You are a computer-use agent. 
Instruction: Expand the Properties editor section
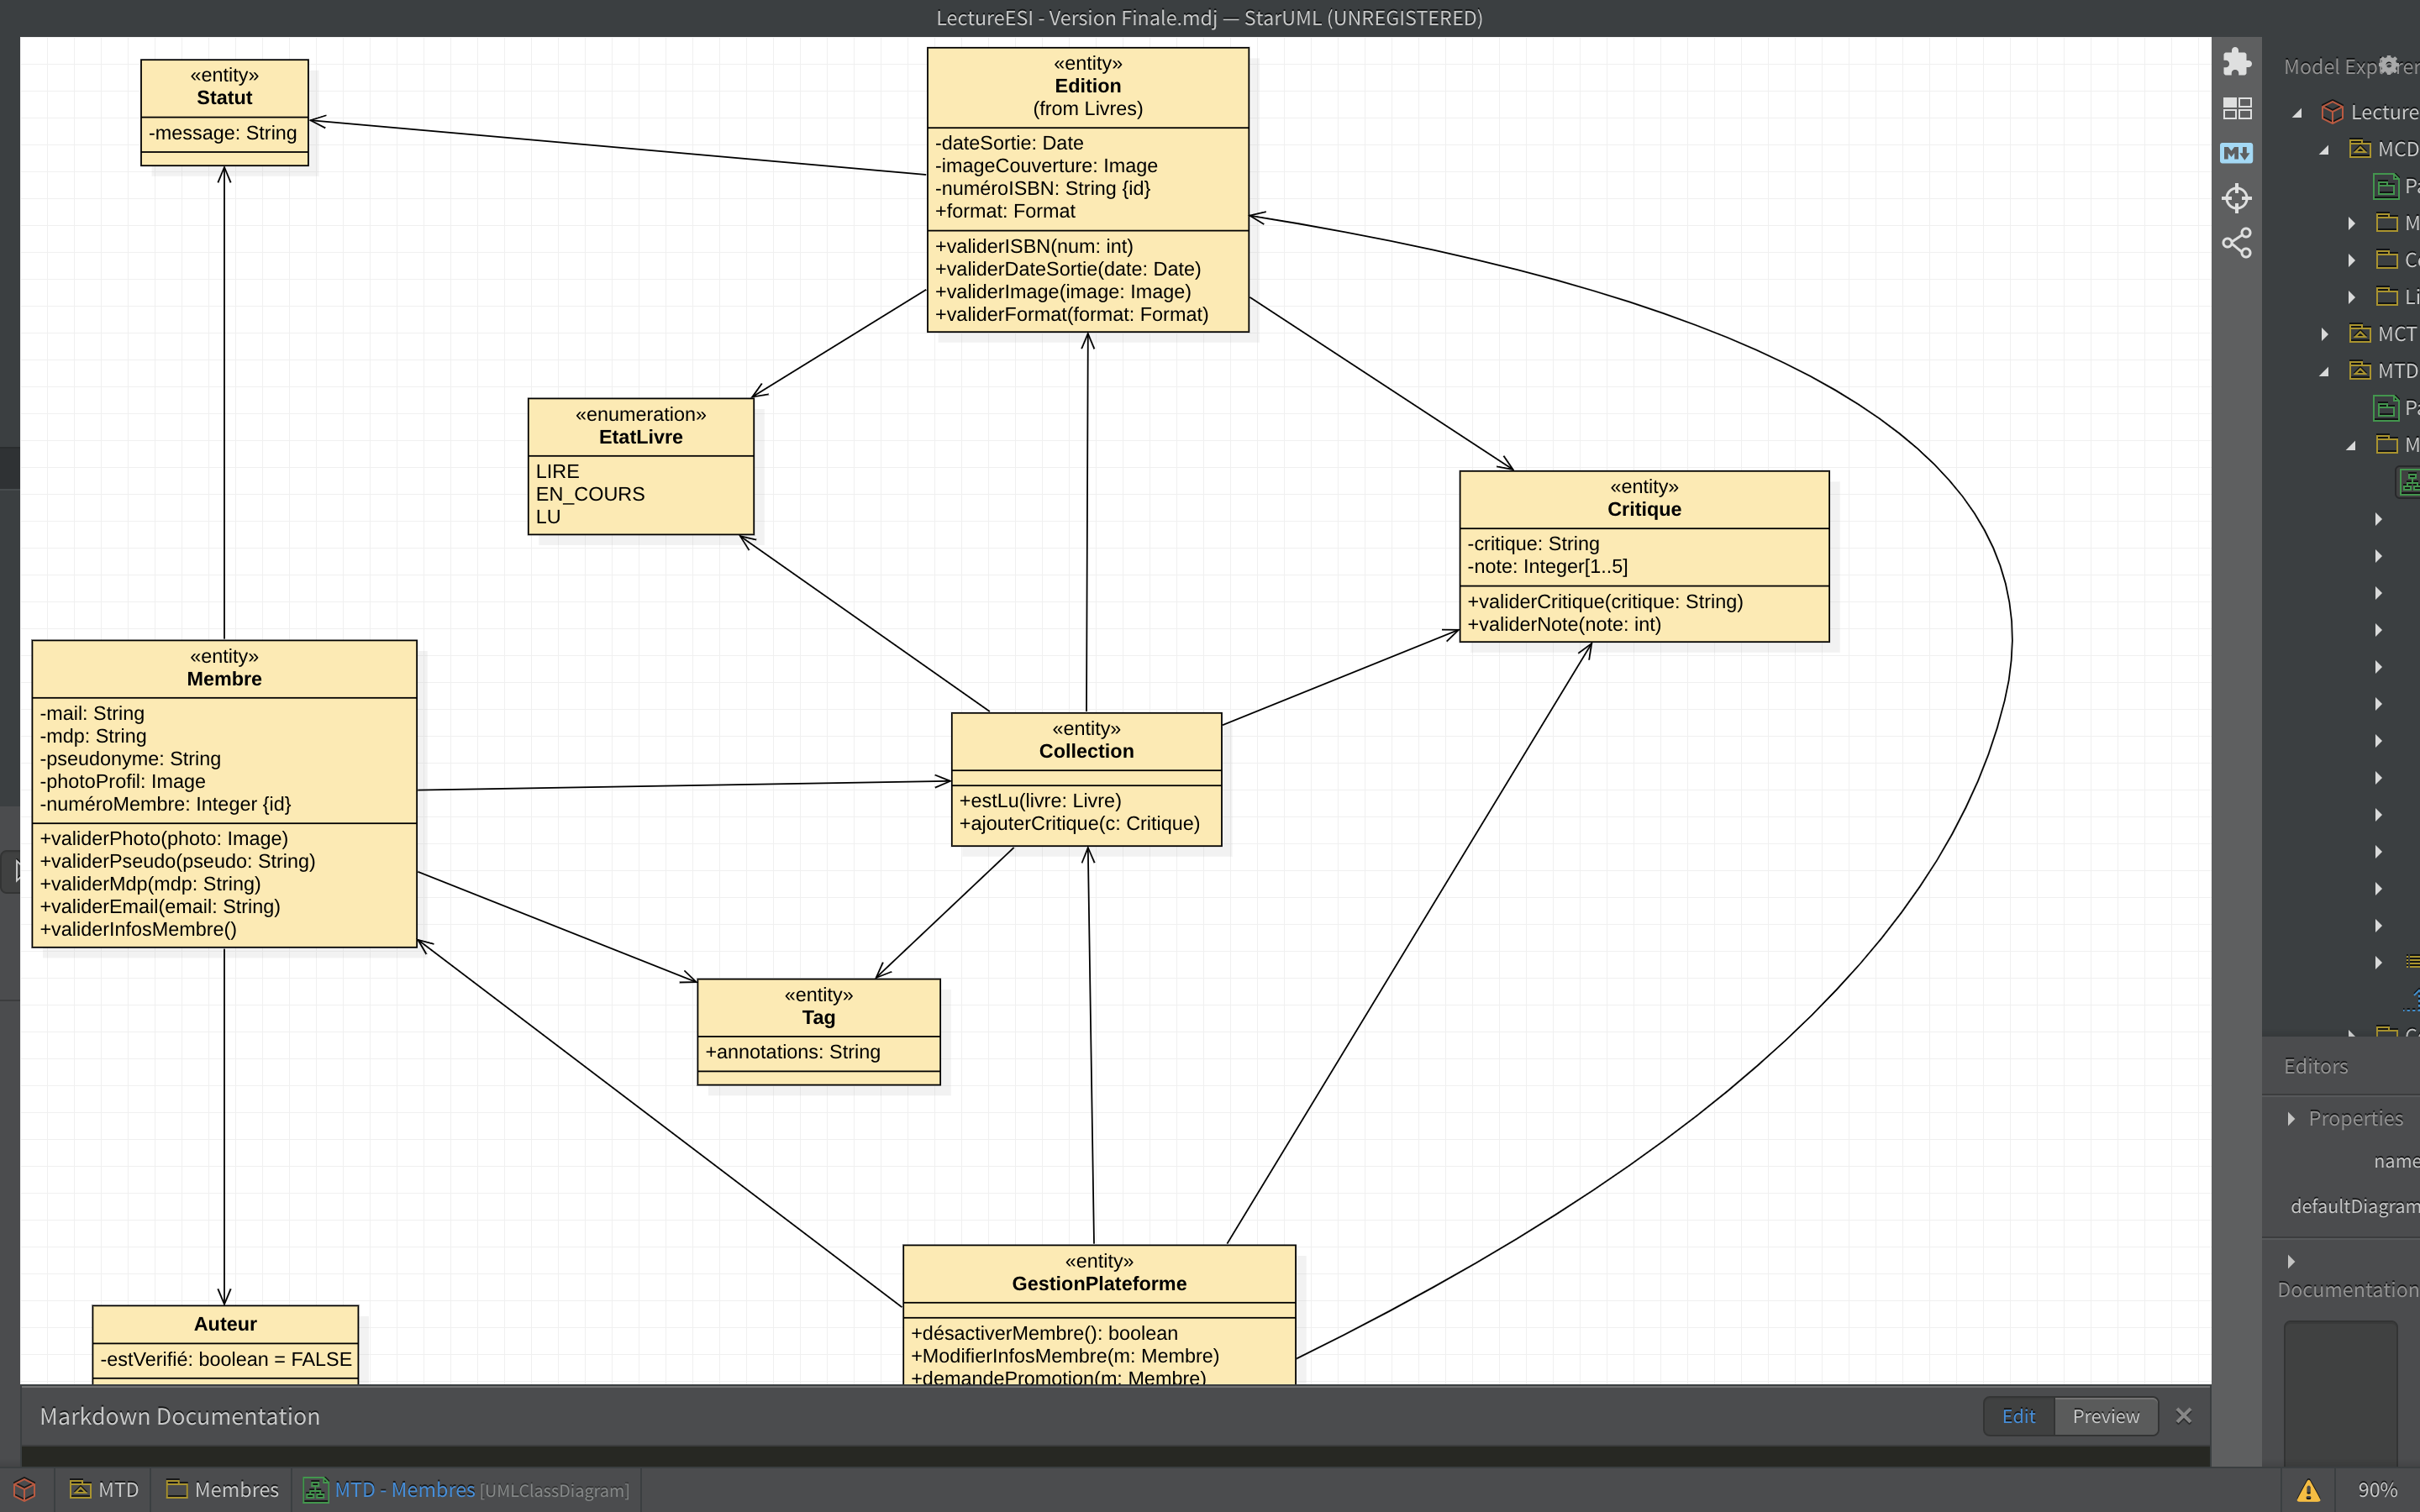pos(2291,1119)
